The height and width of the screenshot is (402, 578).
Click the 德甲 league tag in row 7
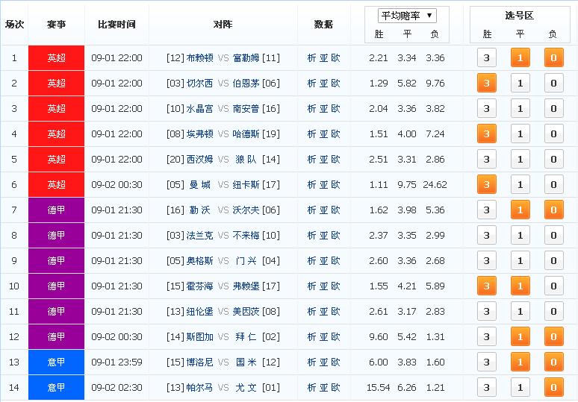click(57, 210)
